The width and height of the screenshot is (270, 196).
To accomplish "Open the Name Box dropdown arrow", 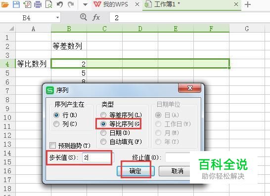I will pyautogui.click(x=57, y=18).
